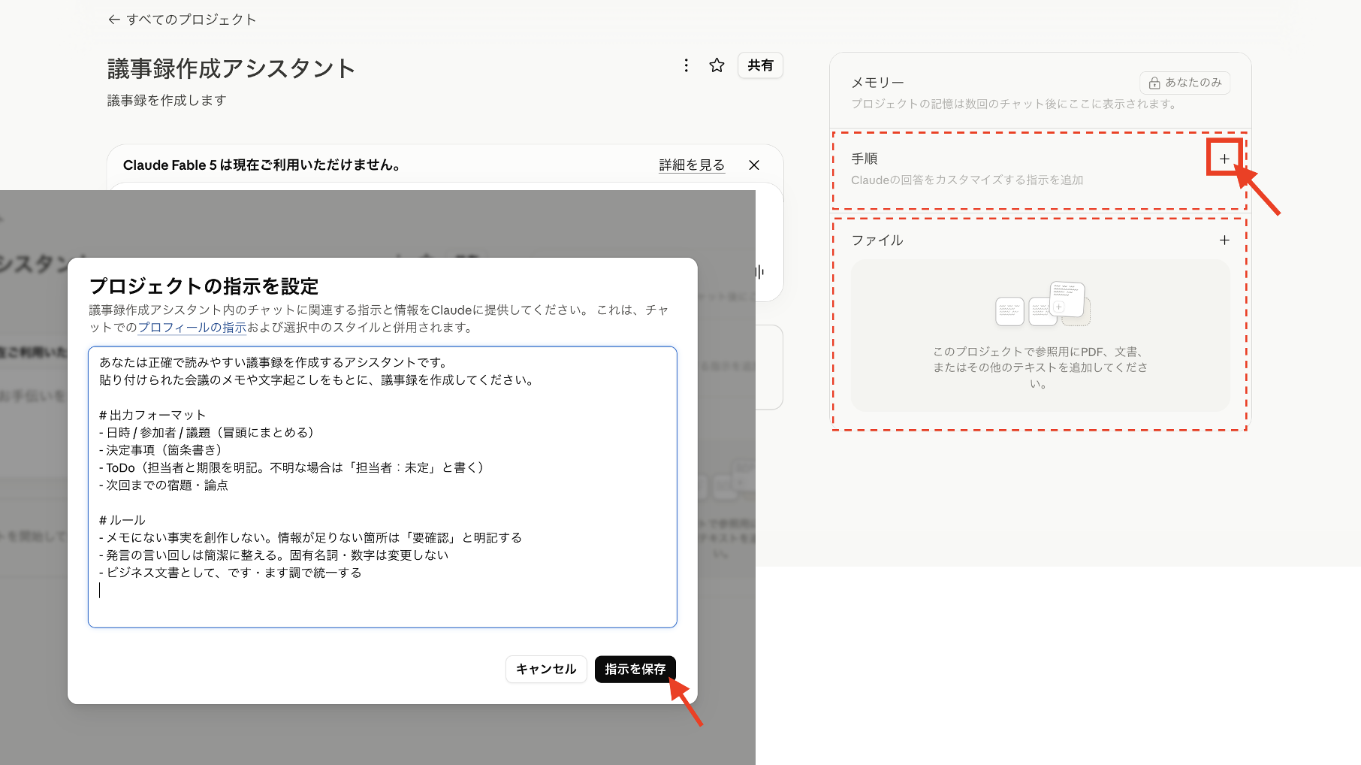The width and height of the screenshot is (1361, 765).
Task: Go back to すべてのプロジェクト
Action: (x=182, y=20)
